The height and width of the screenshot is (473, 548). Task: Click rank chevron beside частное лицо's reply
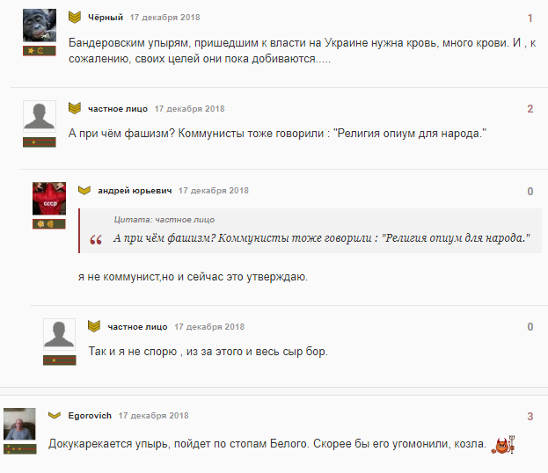click(94, 326)
